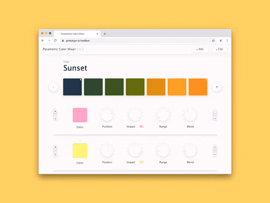Screen dimensions: 270x203
Task: Open the browser three-dot menu
Action: click(x=227, y=41)
